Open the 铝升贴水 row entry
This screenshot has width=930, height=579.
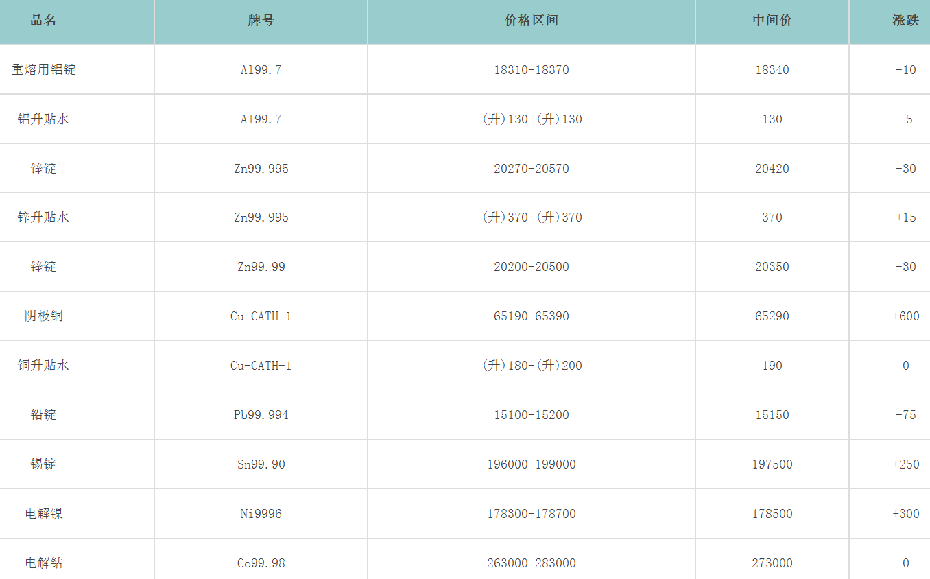[44, 119]
